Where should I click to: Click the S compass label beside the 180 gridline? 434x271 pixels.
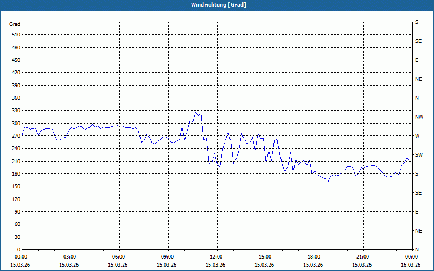point(417,174)
